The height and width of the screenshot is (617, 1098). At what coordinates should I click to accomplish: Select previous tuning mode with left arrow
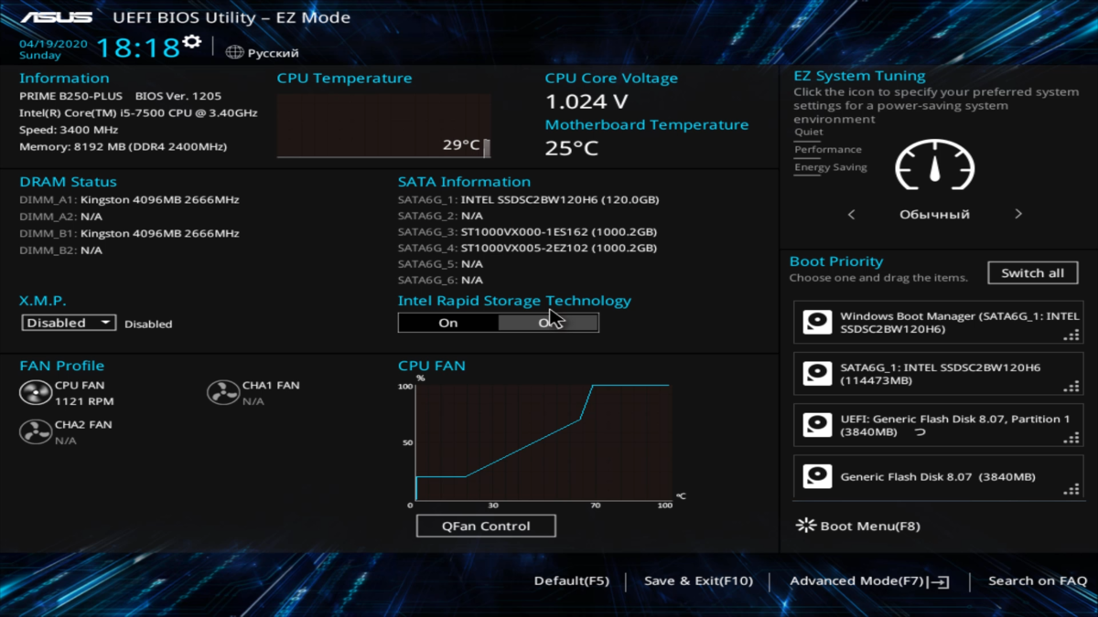(852, 215)
